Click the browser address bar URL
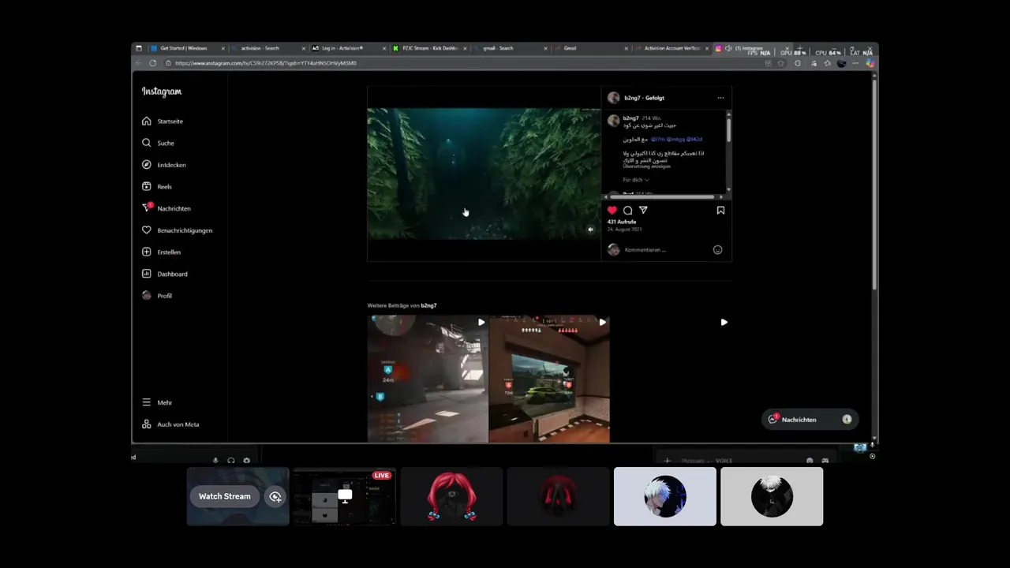The image size is (1010, 568). pos(266,63)
